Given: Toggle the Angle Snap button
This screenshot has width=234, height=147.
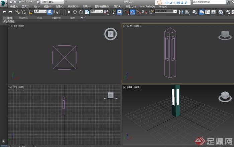Looking at the screenshot, I should [x=132, y=12].
